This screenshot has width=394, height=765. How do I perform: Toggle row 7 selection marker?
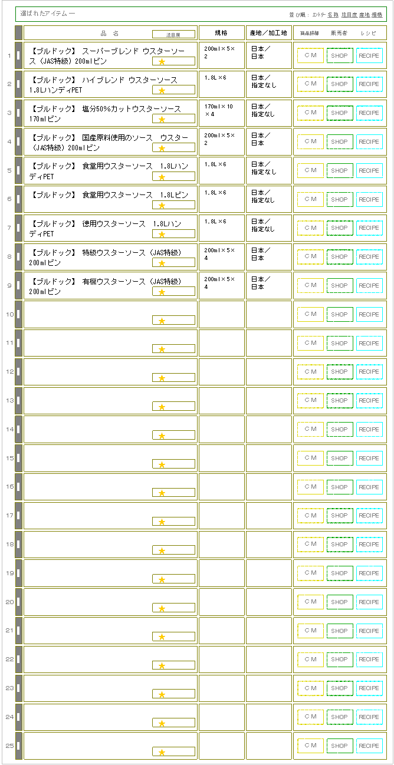[x=18, y=228]
